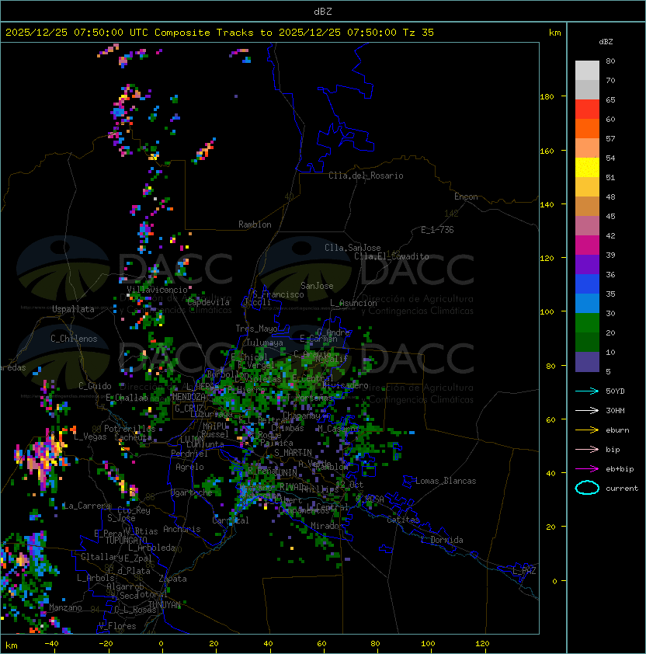Click the 'eb+bip' legend label

coord(620,469)
